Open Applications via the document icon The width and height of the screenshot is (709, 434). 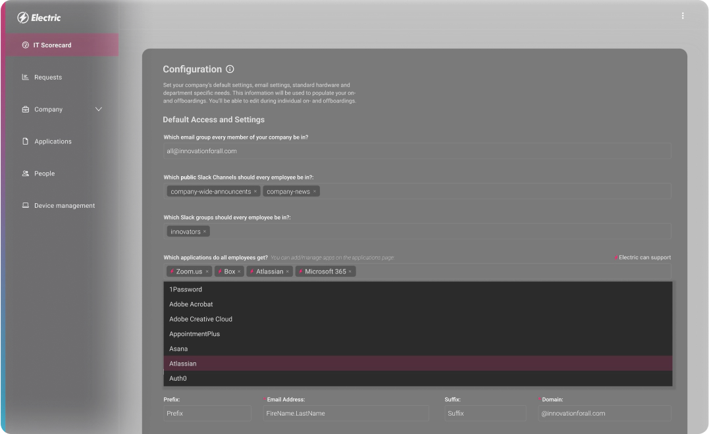(x=24, y=141)
